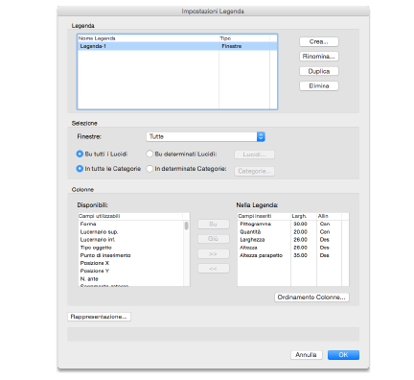Select Posizione X field
This screenshot has width=414, height=380.
click(130, 263)
